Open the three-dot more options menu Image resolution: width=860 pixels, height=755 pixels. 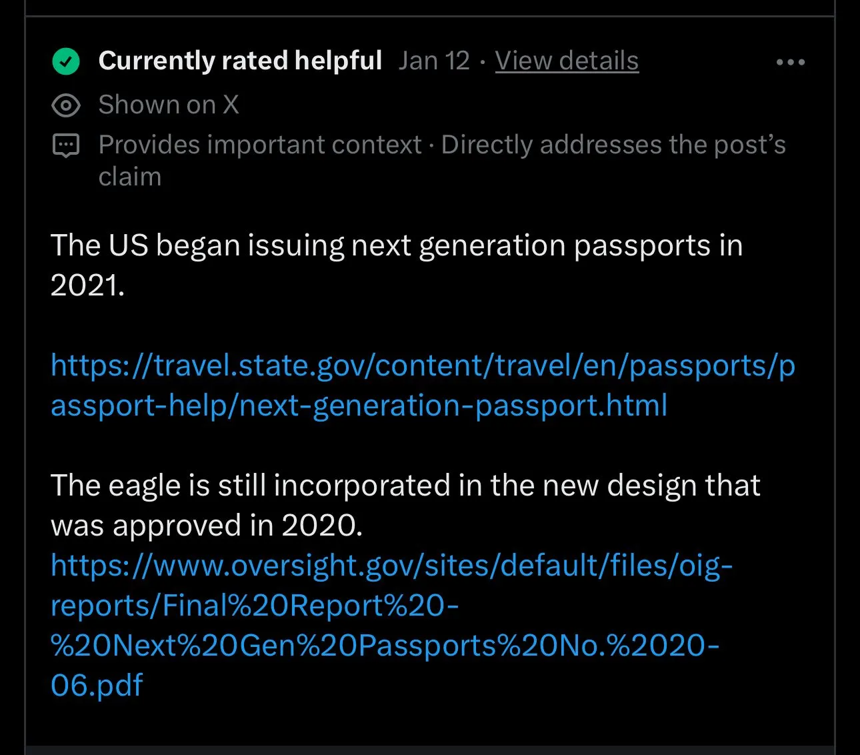coord(791,62)
